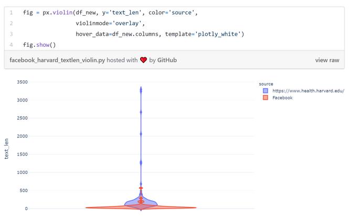The height and width of the screenshot is (217, 349).
Task: Select code line number 1
Action: (x=10, y=12)
